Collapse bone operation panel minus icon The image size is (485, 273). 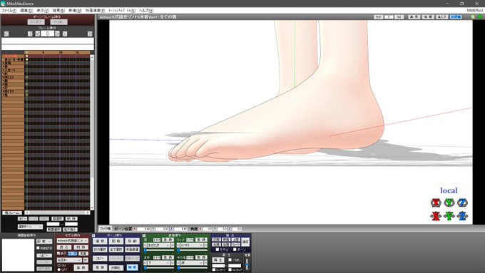[93, 236]
